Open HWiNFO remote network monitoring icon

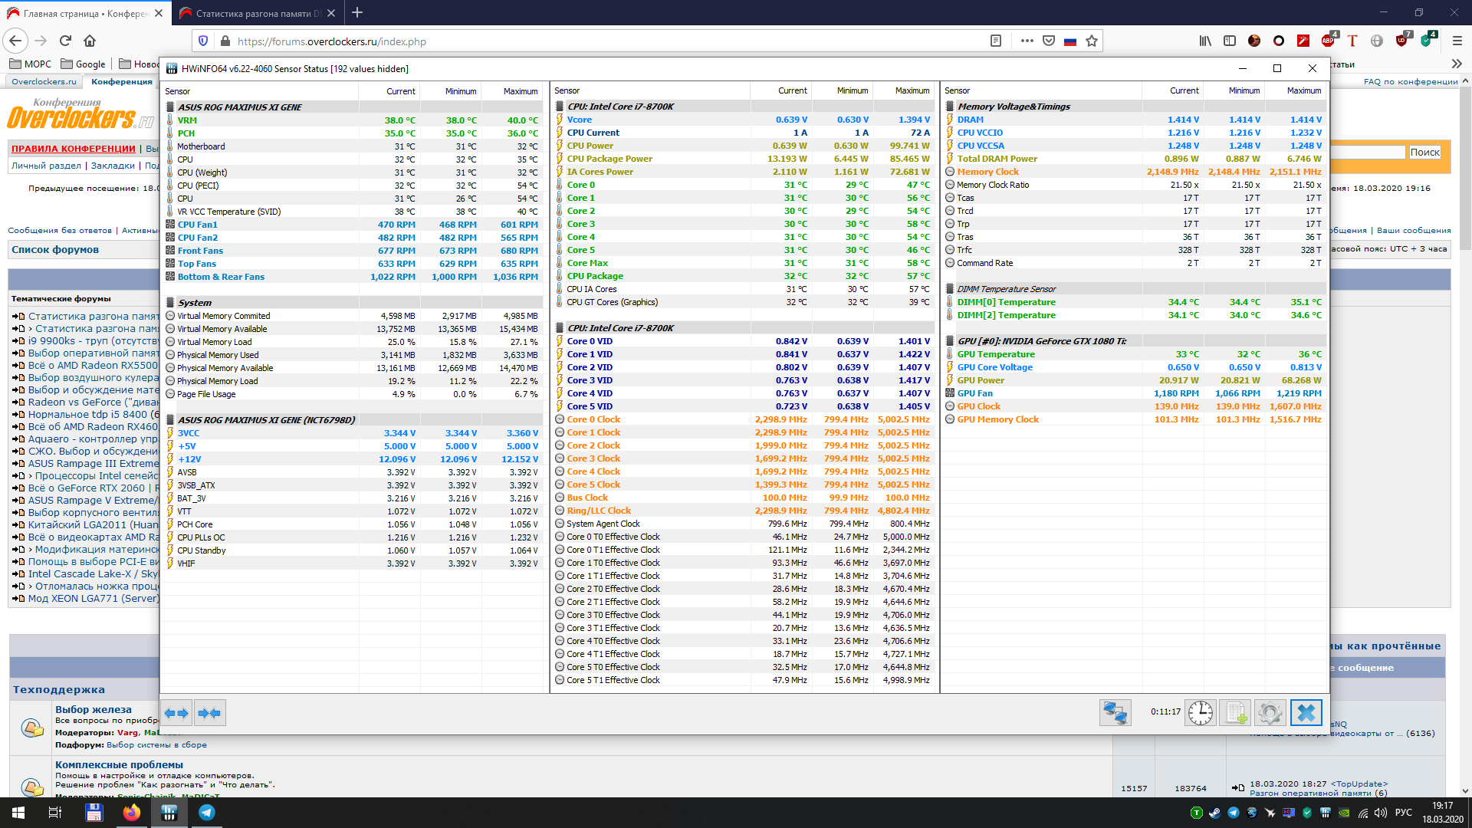[x=1115, y=713]
